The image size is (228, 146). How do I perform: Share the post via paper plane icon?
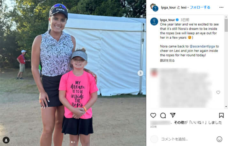(x=173, y=115)
